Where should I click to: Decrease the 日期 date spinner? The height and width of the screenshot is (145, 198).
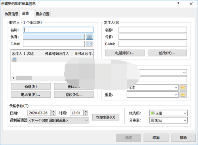coord(53,114)
